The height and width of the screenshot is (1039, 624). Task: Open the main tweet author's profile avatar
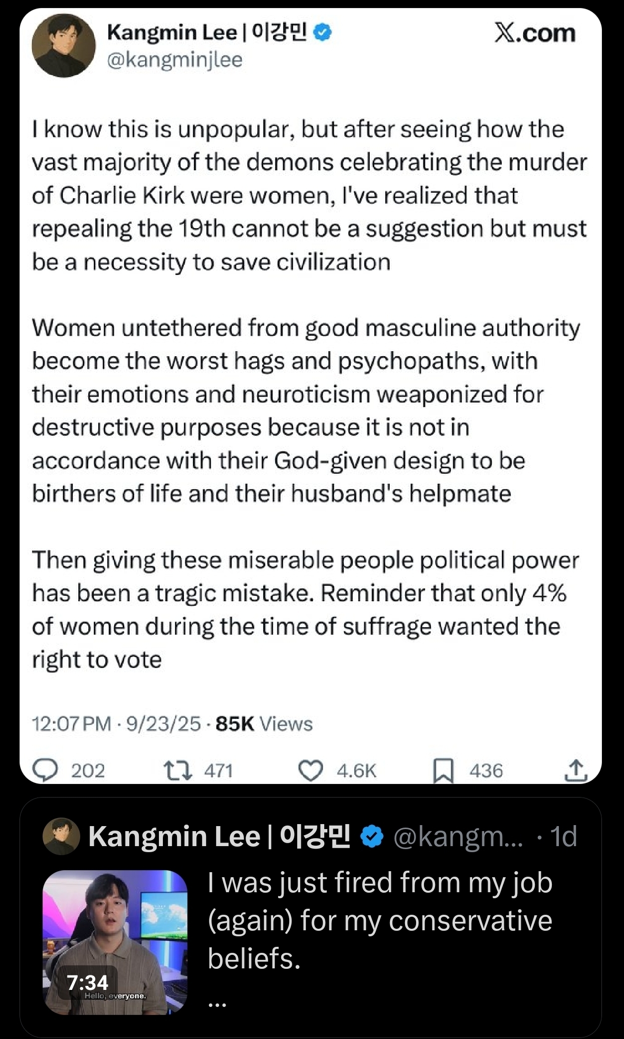pos(64,46)
